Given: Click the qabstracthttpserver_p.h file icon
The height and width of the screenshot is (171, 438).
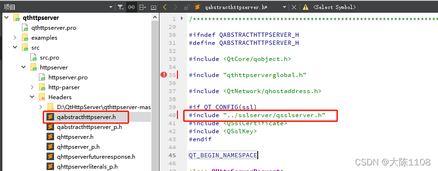Looking at the screenshot, I should coord(50,127).
